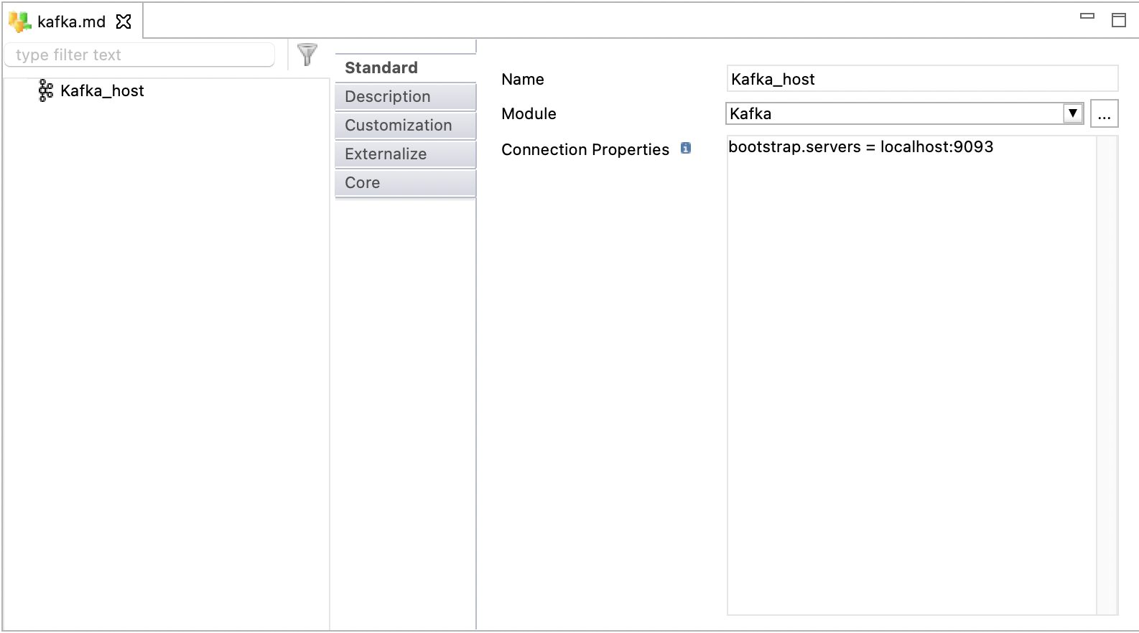Focus the type filter text field

point(139,55)
